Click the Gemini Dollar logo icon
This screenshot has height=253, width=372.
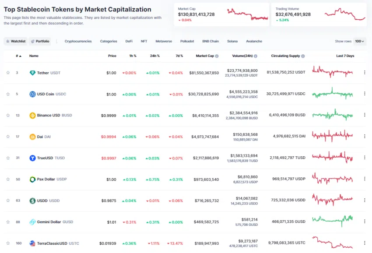[32, 222]
